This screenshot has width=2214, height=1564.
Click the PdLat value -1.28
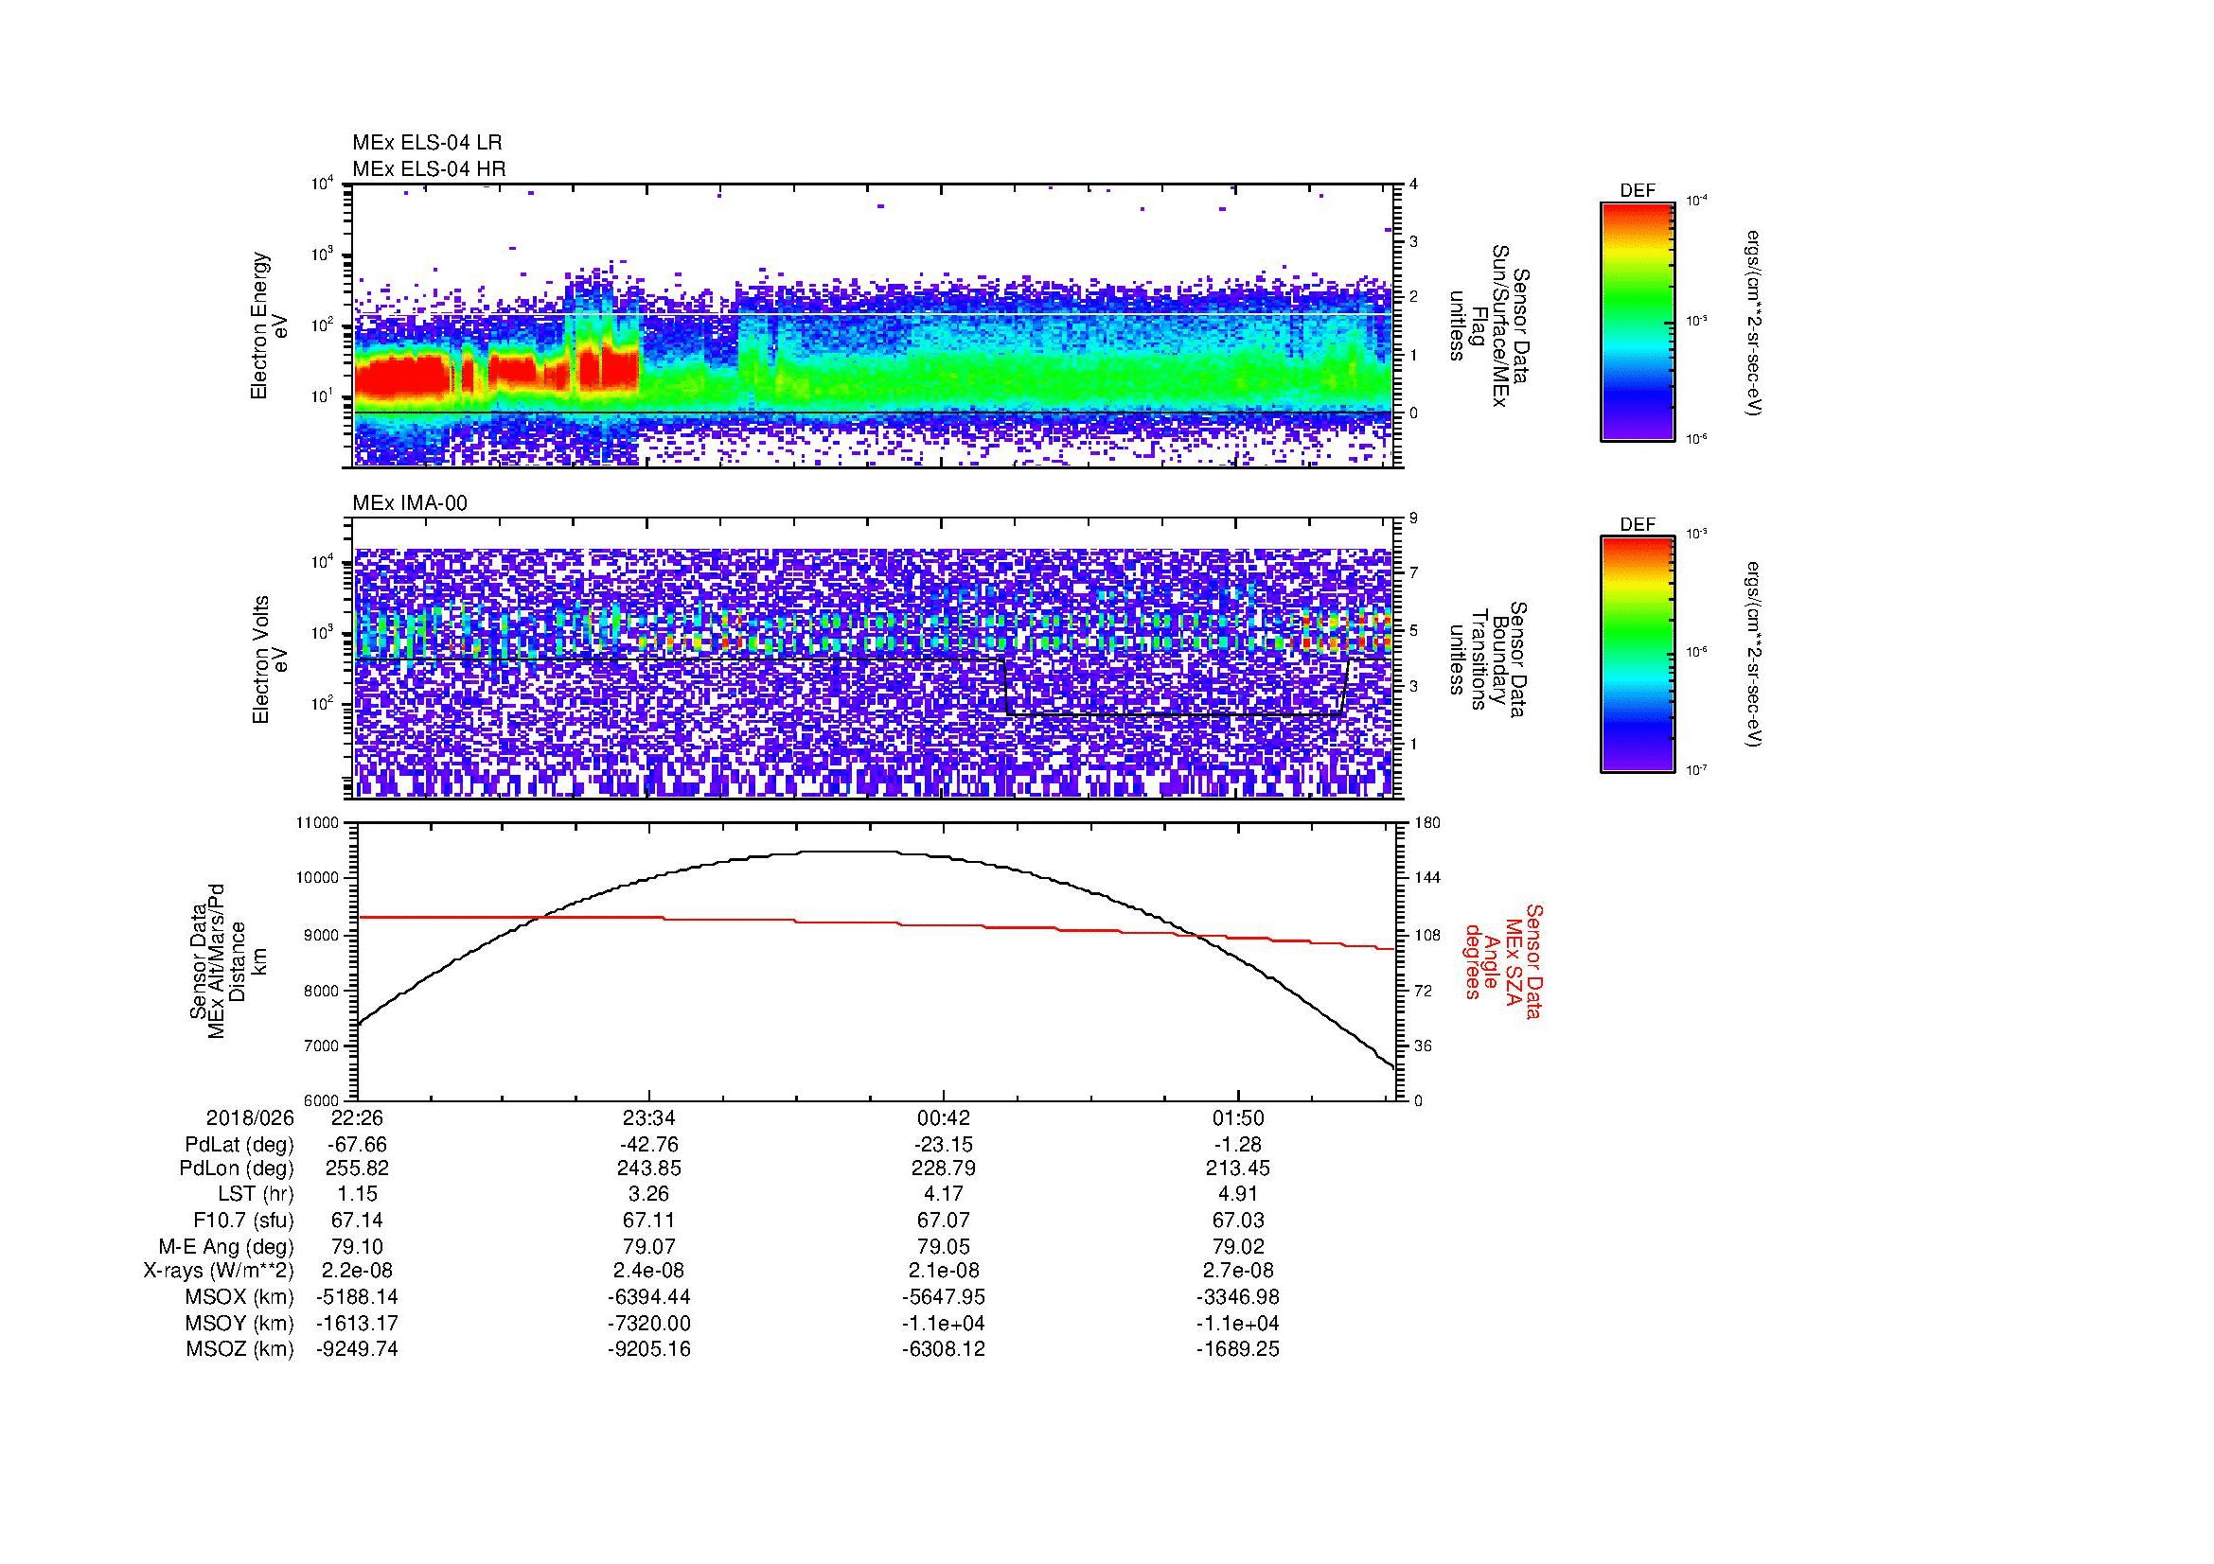tap(1237, 1145)
